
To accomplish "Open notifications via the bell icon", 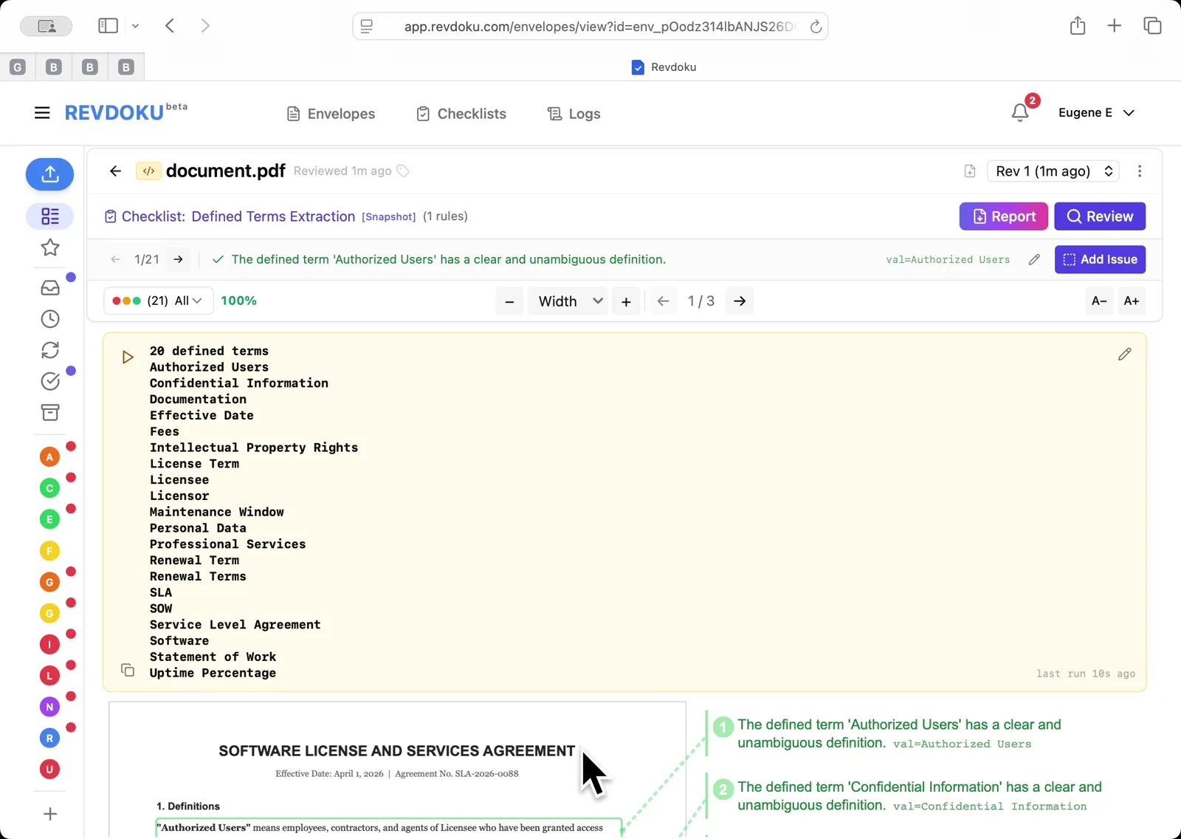I will pyautogui.click(x=1021, y=112).
